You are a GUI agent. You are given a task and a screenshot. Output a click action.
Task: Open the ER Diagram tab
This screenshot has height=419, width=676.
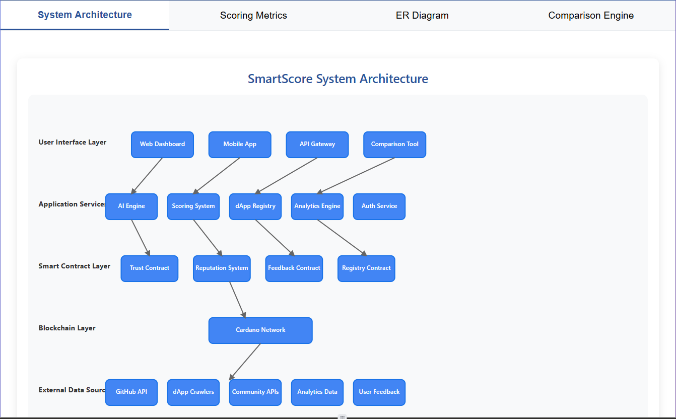point(422,15)
